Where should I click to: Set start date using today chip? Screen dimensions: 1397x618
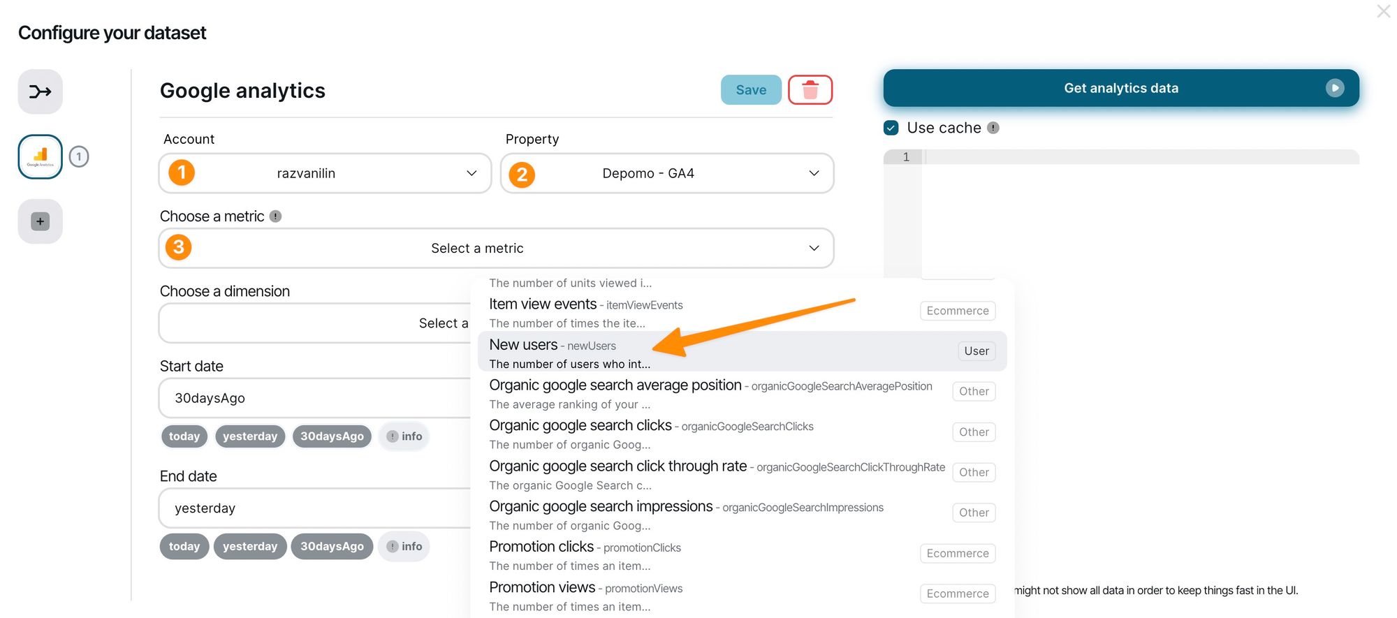tap(184, 436)
